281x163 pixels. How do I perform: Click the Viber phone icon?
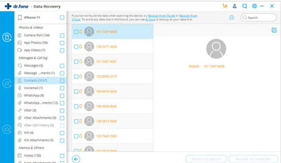[20, 110]
